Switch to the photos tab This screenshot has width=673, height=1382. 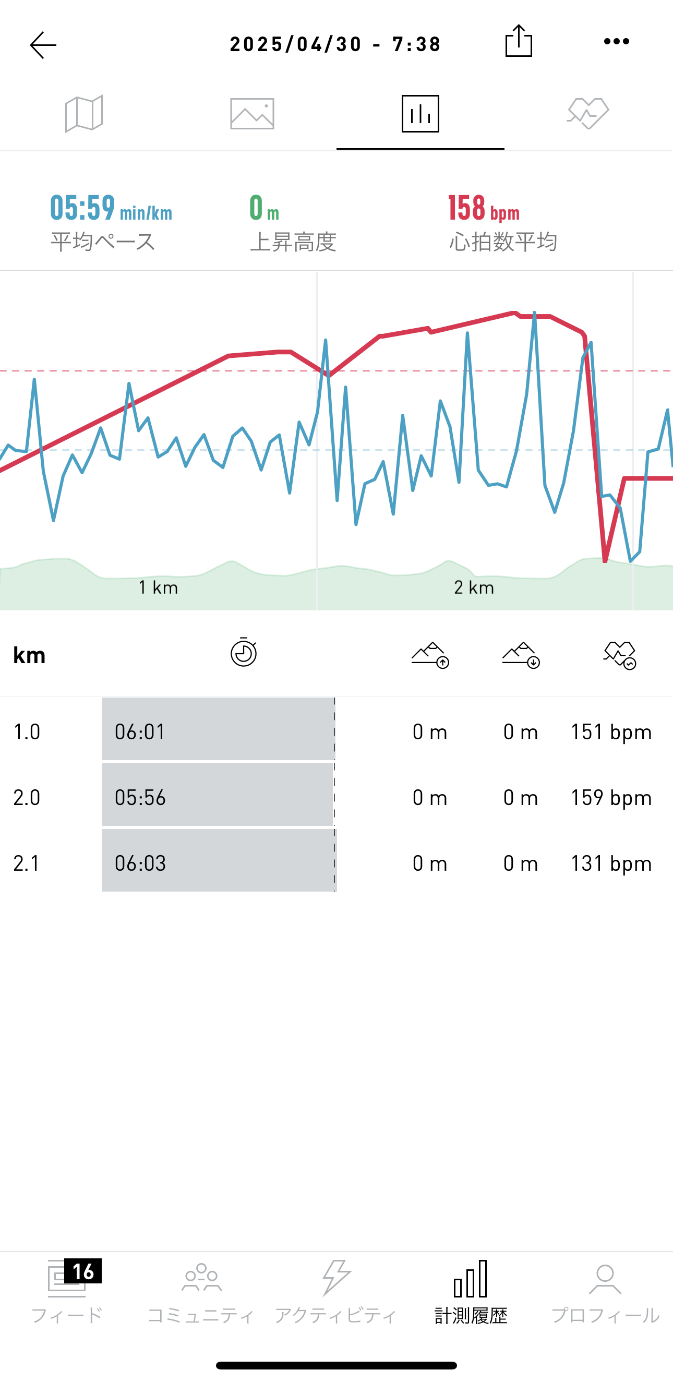pyautogui.click(x=251, y=114)
